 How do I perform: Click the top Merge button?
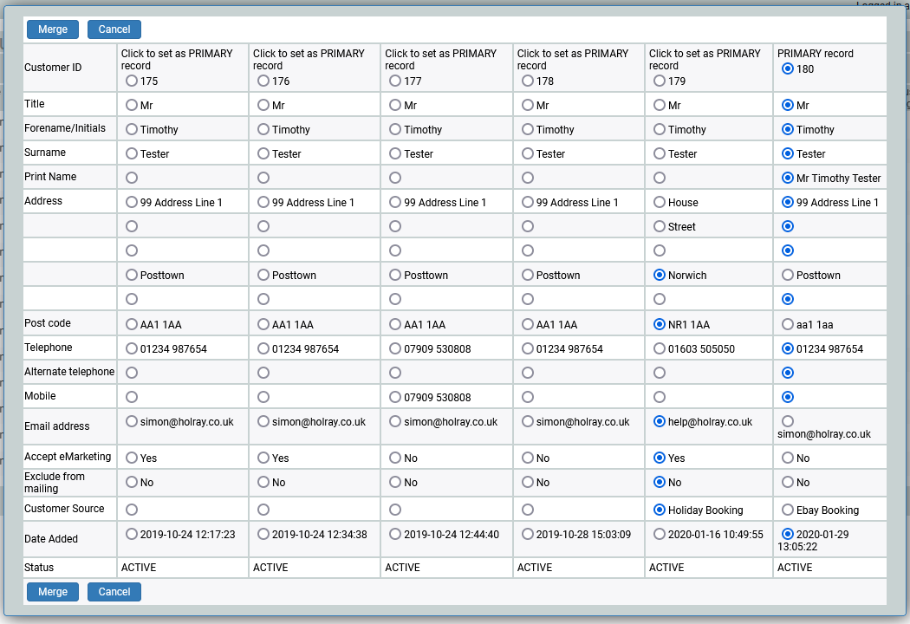click(53, 29)
